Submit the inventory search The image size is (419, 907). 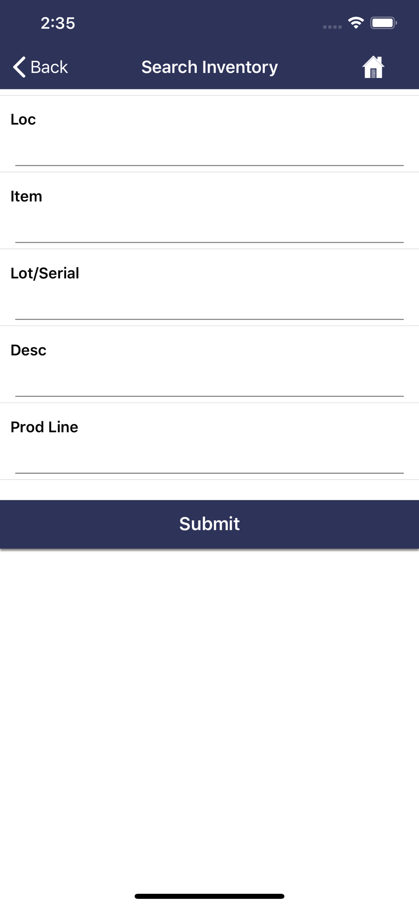(209, 524)
